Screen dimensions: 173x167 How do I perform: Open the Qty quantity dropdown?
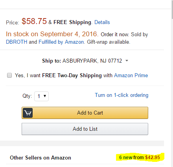(41, 96)
